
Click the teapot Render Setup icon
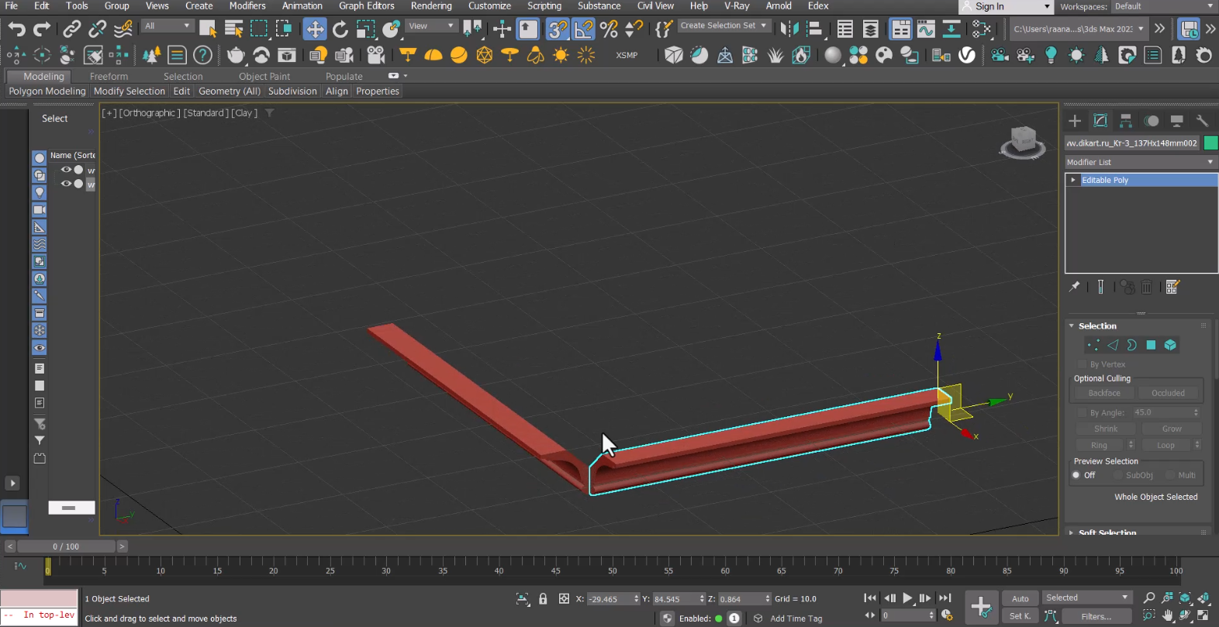(236, 56)
